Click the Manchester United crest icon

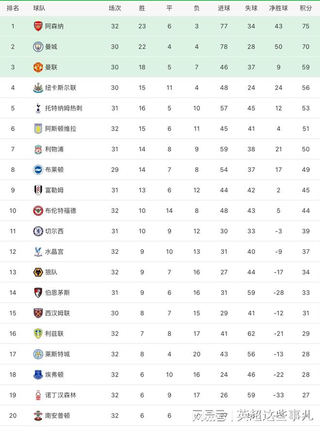(x=38, y=67)
